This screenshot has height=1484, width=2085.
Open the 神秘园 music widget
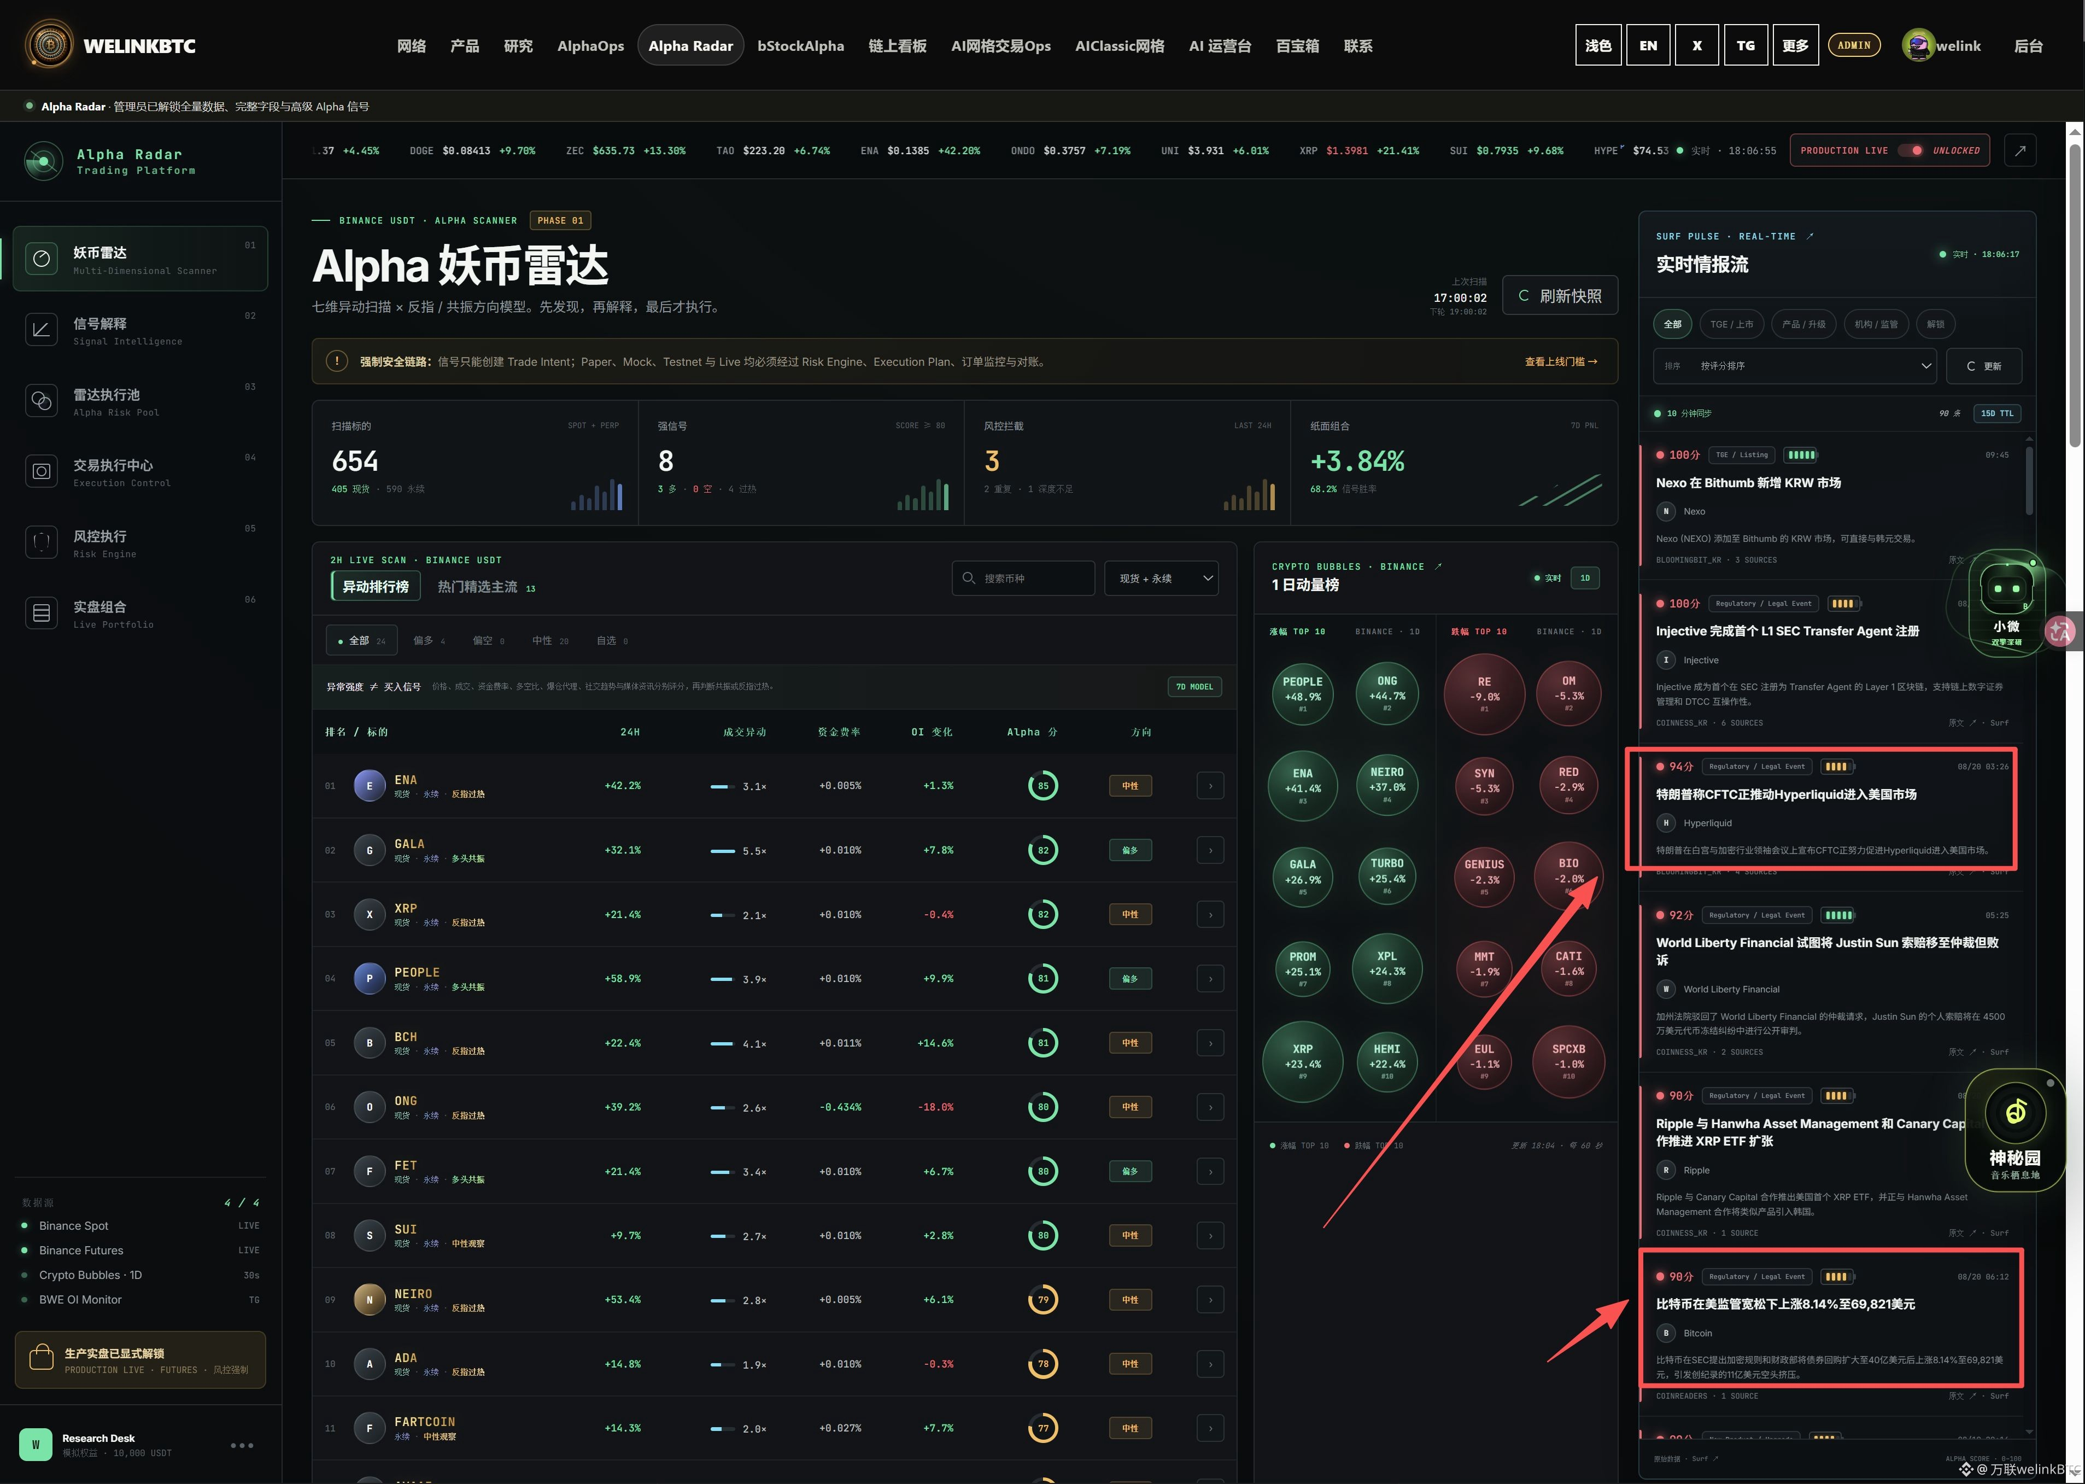[2014, 1130]
